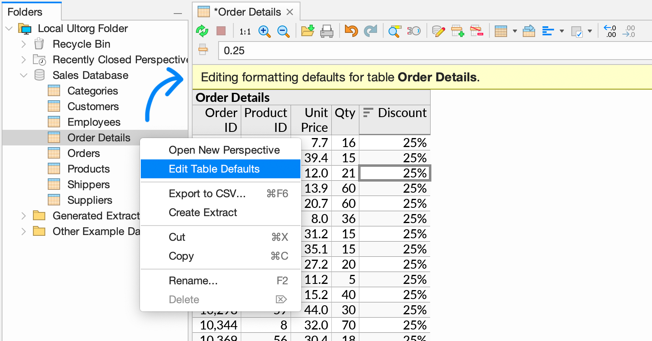
Task: Click the Zoom In magnifier icon
Action: (x=264, y=31)
